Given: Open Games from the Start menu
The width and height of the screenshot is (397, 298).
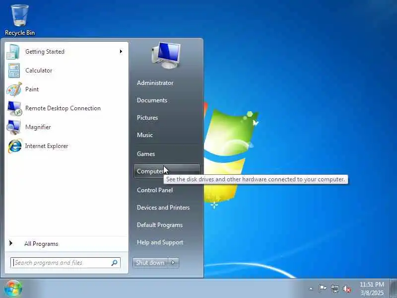Looking at the screenshot, I should pyautogui.click(x=146, y=154).
